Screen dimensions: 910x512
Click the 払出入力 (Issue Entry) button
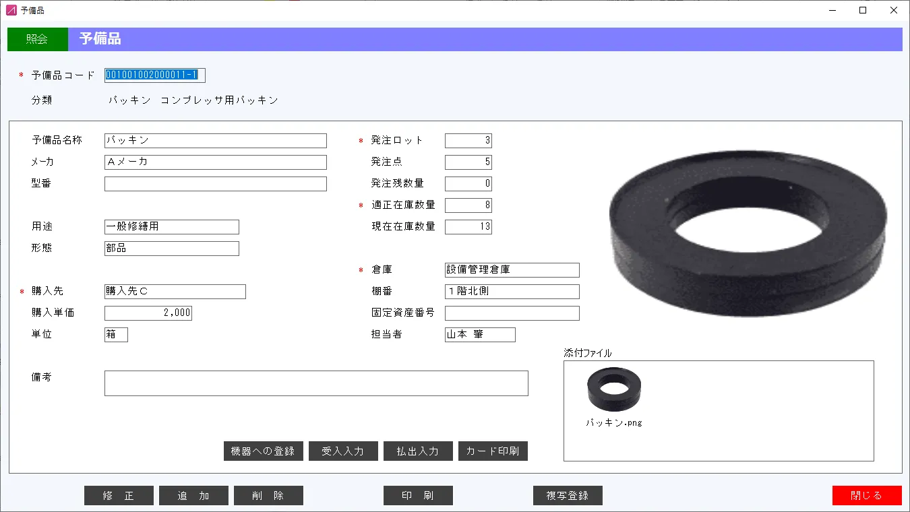point(418,451)
